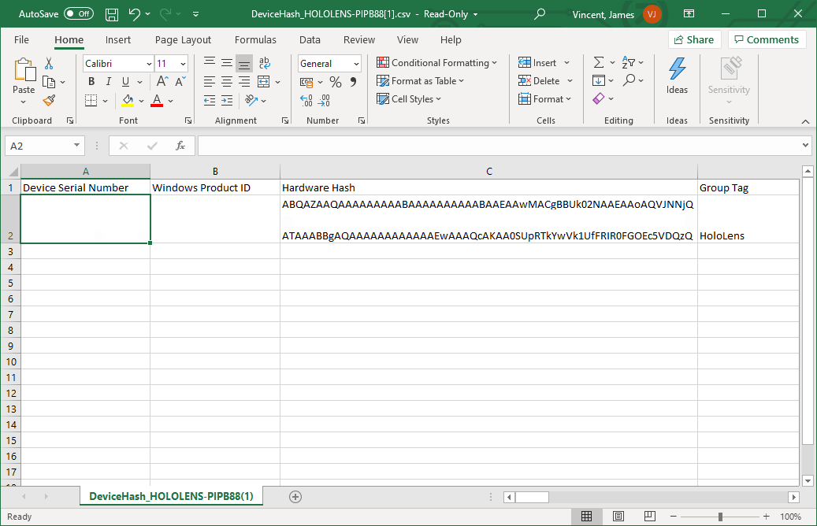
Task: Toggle Align Left button
Action: point(210,81)
